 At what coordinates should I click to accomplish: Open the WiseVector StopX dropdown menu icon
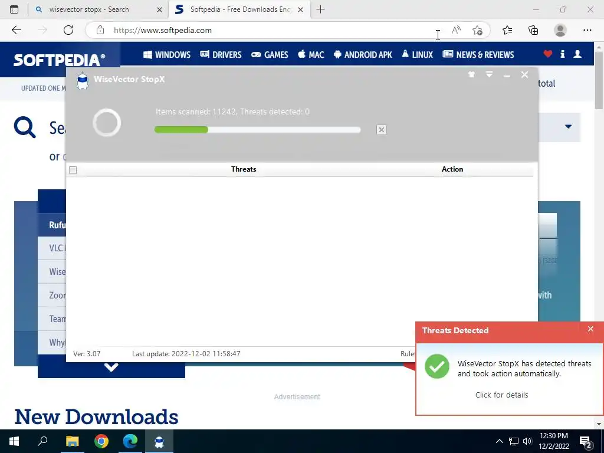click(489, 74)
